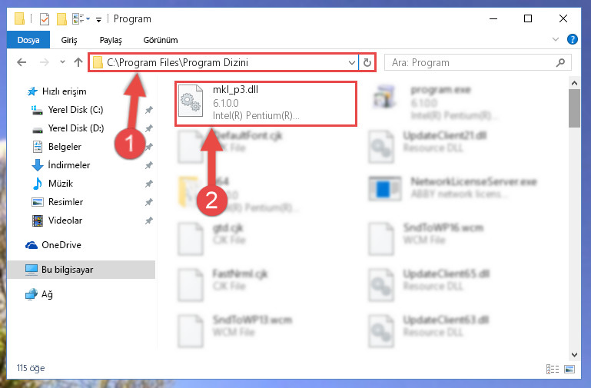Image resolution: width=591 pixels, height=388 pixels.
Task: Click the Properties checkmark icon in title bar
Action: pyautogui.click(x=45, y=19)
